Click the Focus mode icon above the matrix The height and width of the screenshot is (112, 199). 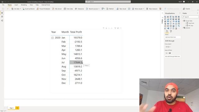[118, 28]
